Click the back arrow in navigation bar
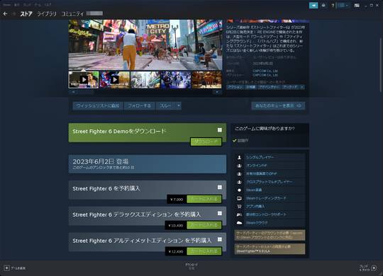383x276 pixels. (5, 14)
